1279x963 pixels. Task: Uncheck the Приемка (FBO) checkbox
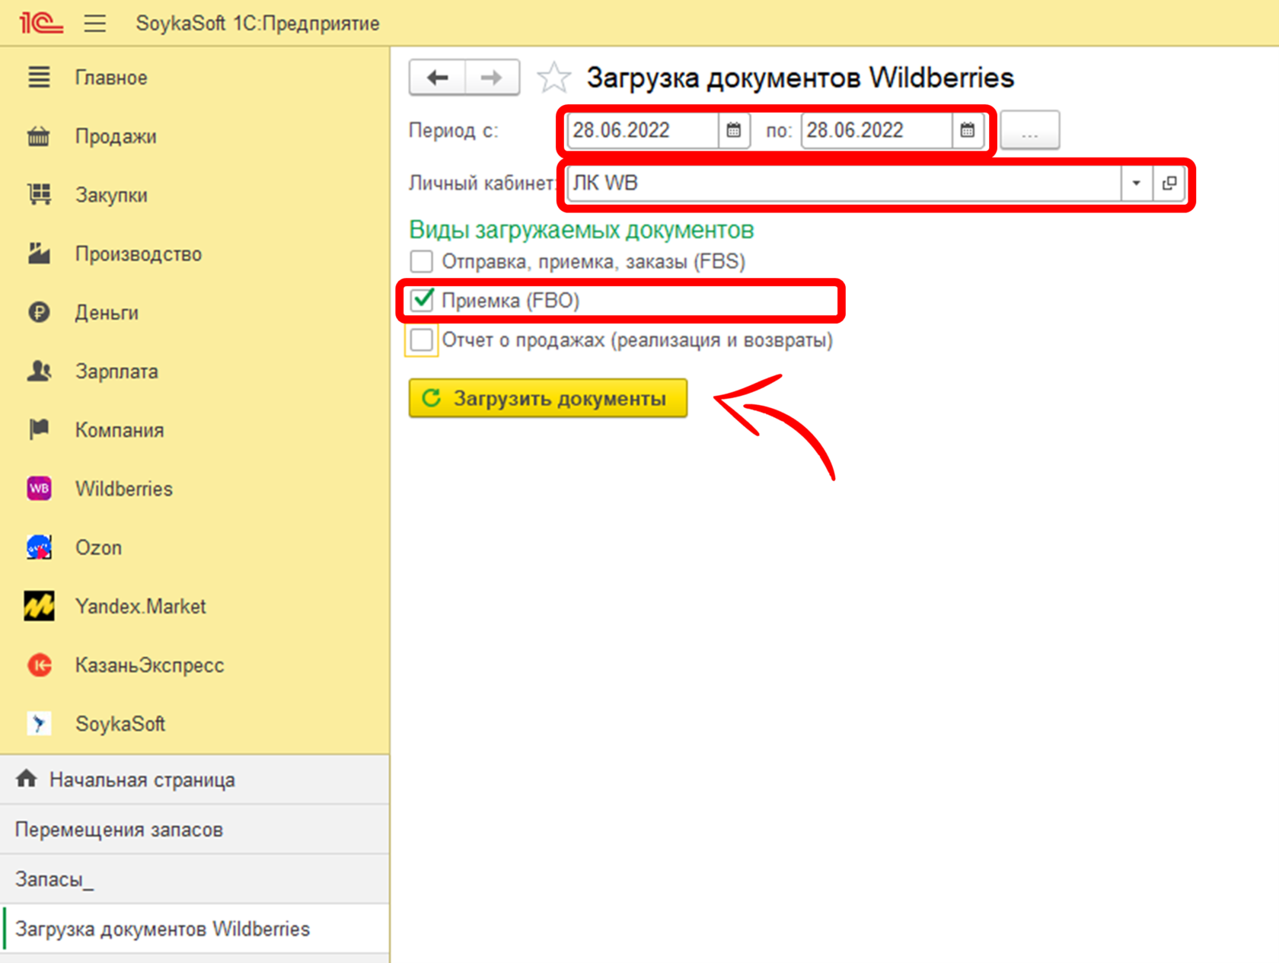coord(422,300)
